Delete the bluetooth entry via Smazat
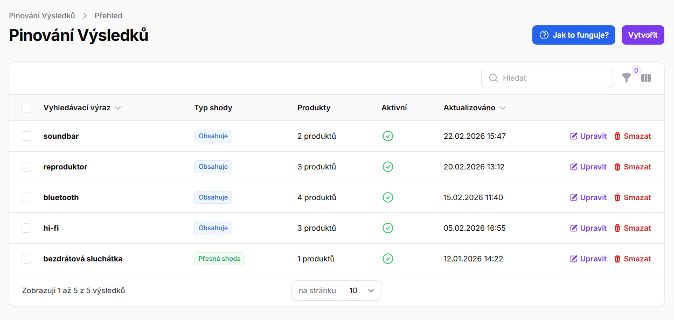674x320 pixels. (633, 197)
